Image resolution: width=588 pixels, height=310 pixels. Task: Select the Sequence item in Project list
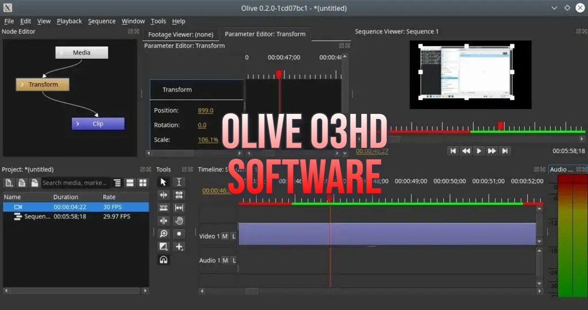point(76,216)
